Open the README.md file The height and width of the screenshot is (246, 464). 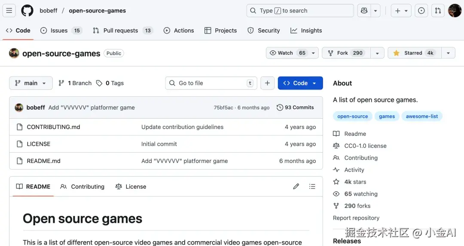43,161
